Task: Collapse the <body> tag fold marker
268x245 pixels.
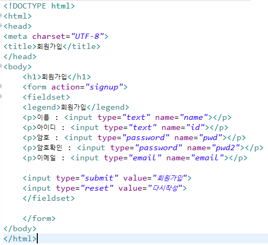Action: (x=1, y=66)
